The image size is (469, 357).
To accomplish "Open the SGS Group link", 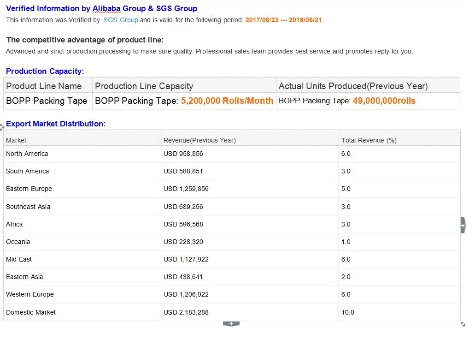I will 121,20.
